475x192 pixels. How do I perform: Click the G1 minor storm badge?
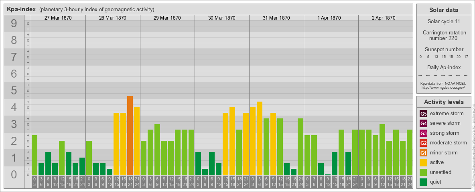(x=423, y=153)
